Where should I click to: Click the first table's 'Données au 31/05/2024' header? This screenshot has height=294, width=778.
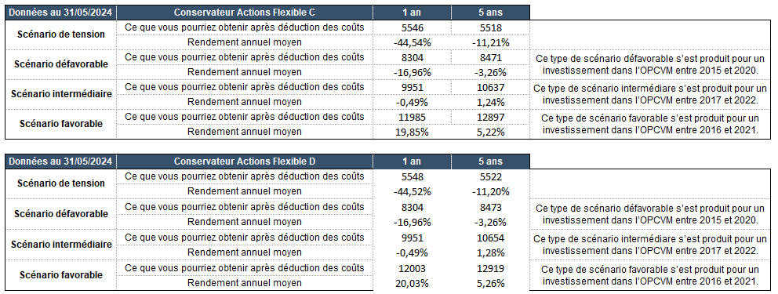(x=60, y=13)
